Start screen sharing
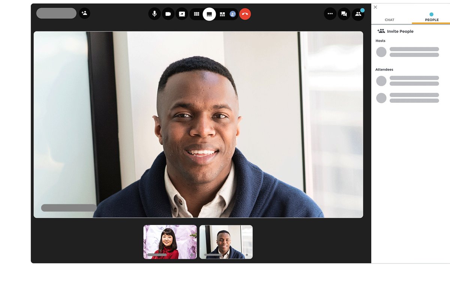This screenshot has width=450, height=282. (x=182, y=14)
